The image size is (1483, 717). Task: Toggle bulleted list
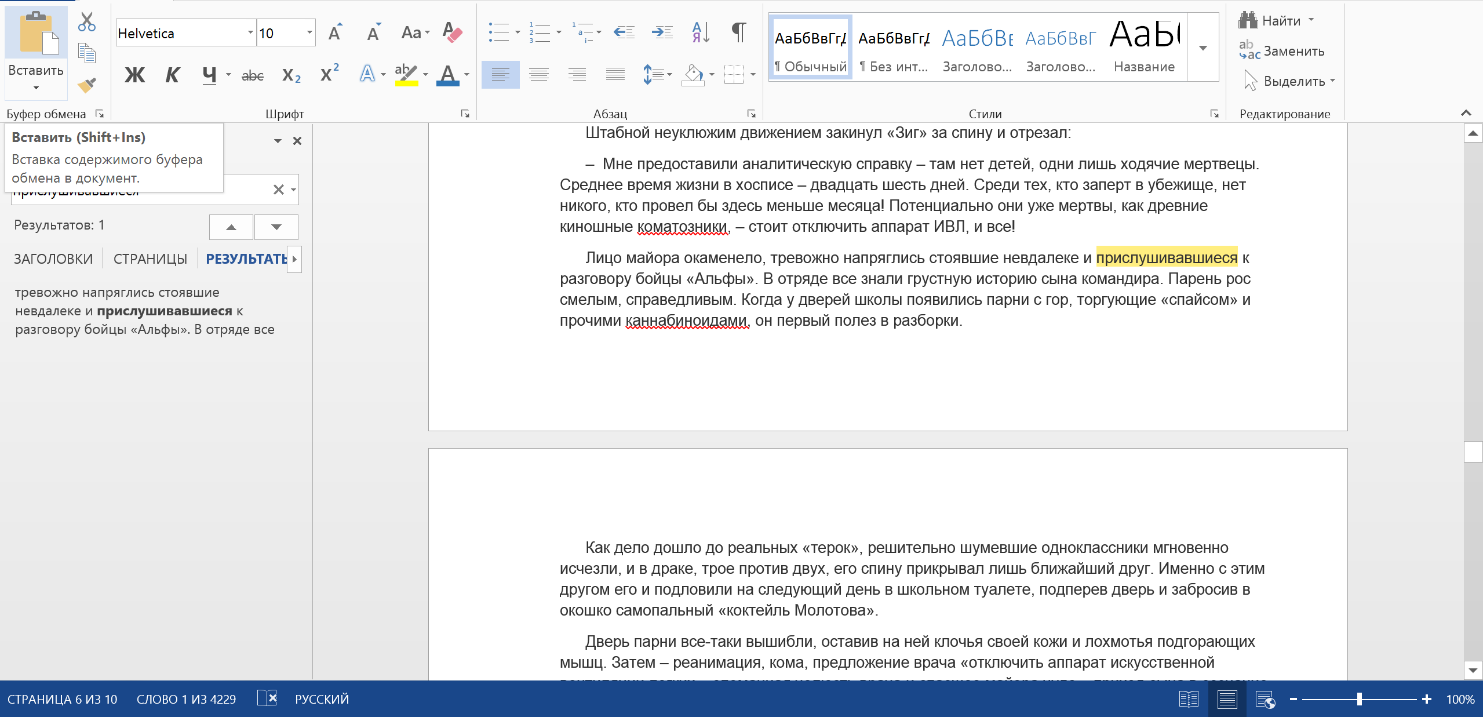click(x=498, y=32)
